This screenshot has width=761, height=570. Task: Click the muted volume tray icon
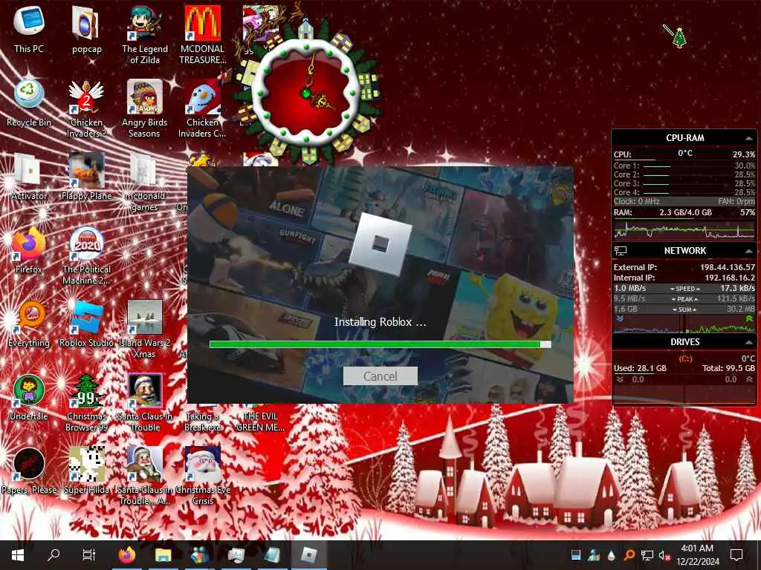tap(664, 555)
